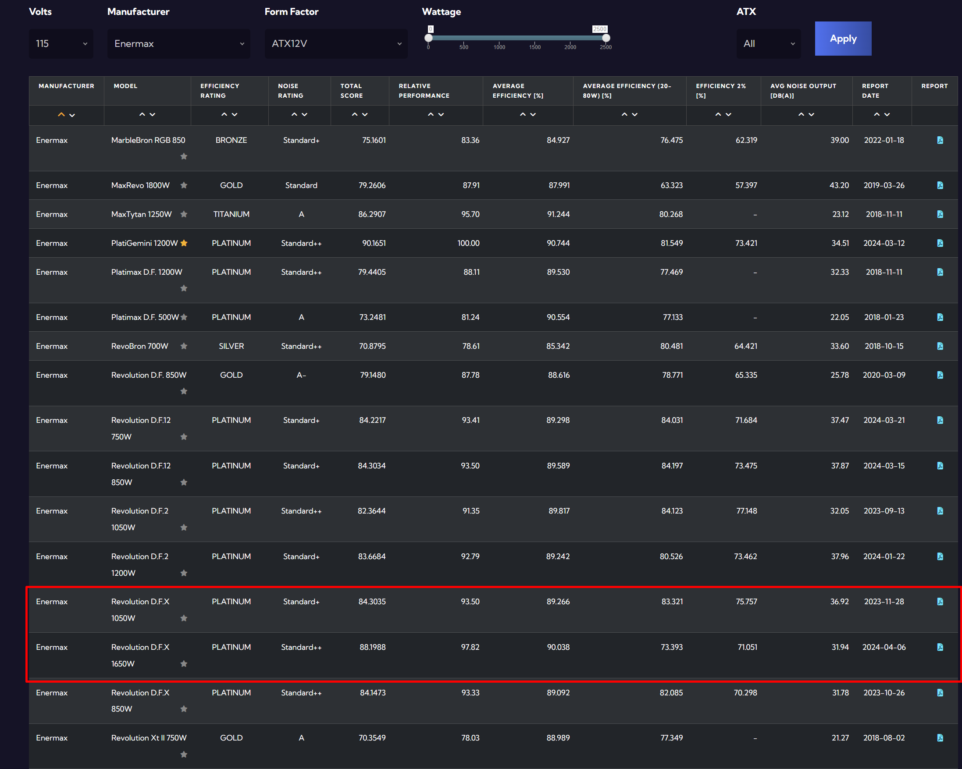The height and width of the screenshot is (769, 962).
Task: Sort Avg Noise Output column descending
Action: 812,114
